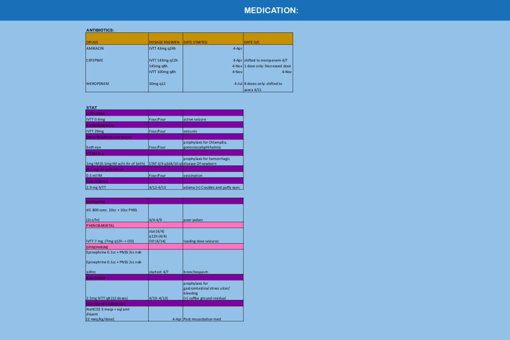Select the '(2cc/hr)' rate text
Viewport: 510px width, 340px height.
pos(93,219)
